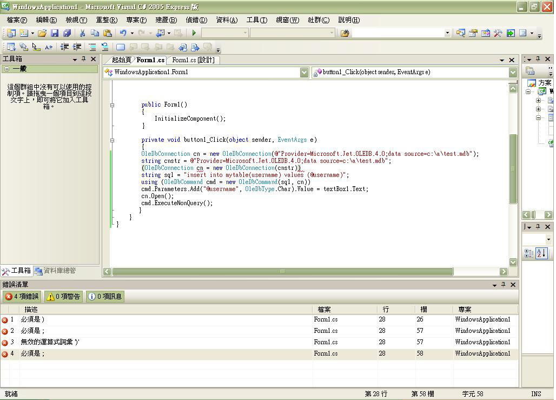Open the 偵錯(D) menu

coord(196,20)
